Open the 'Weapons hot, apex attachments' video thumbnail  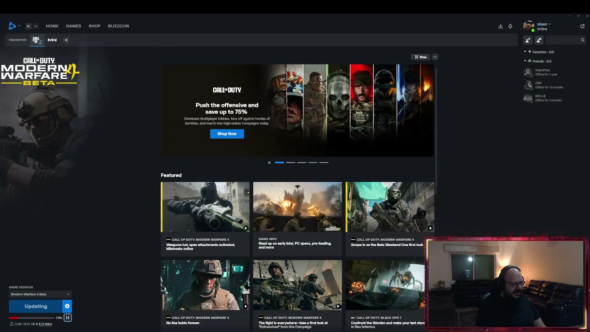tap(205, 207)
